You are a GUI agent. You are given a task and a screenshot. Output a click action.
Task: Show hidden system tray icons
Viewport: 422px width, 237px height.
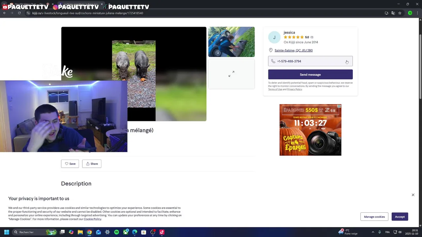[x=373, y=232]
